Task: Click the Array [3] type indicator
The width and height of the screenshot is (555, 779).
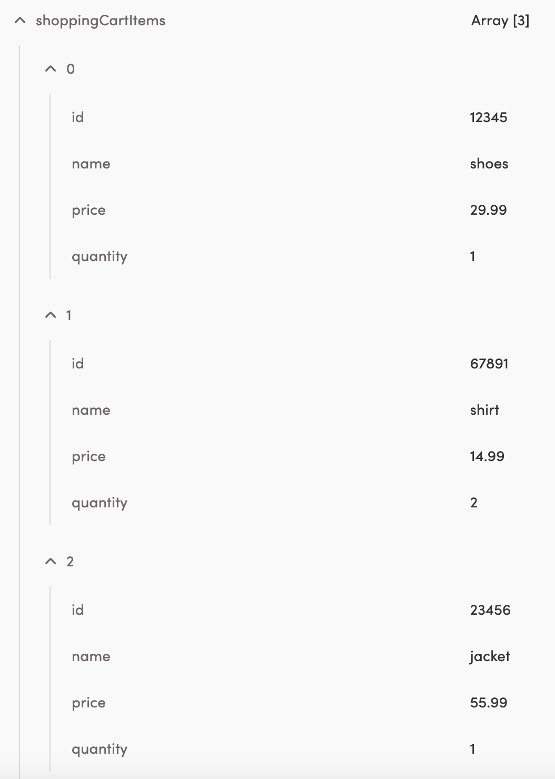Action: [x=499, y=21]
